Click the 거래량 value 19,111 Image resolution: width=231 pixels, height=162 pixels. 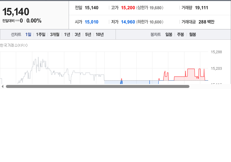point(201,8)
